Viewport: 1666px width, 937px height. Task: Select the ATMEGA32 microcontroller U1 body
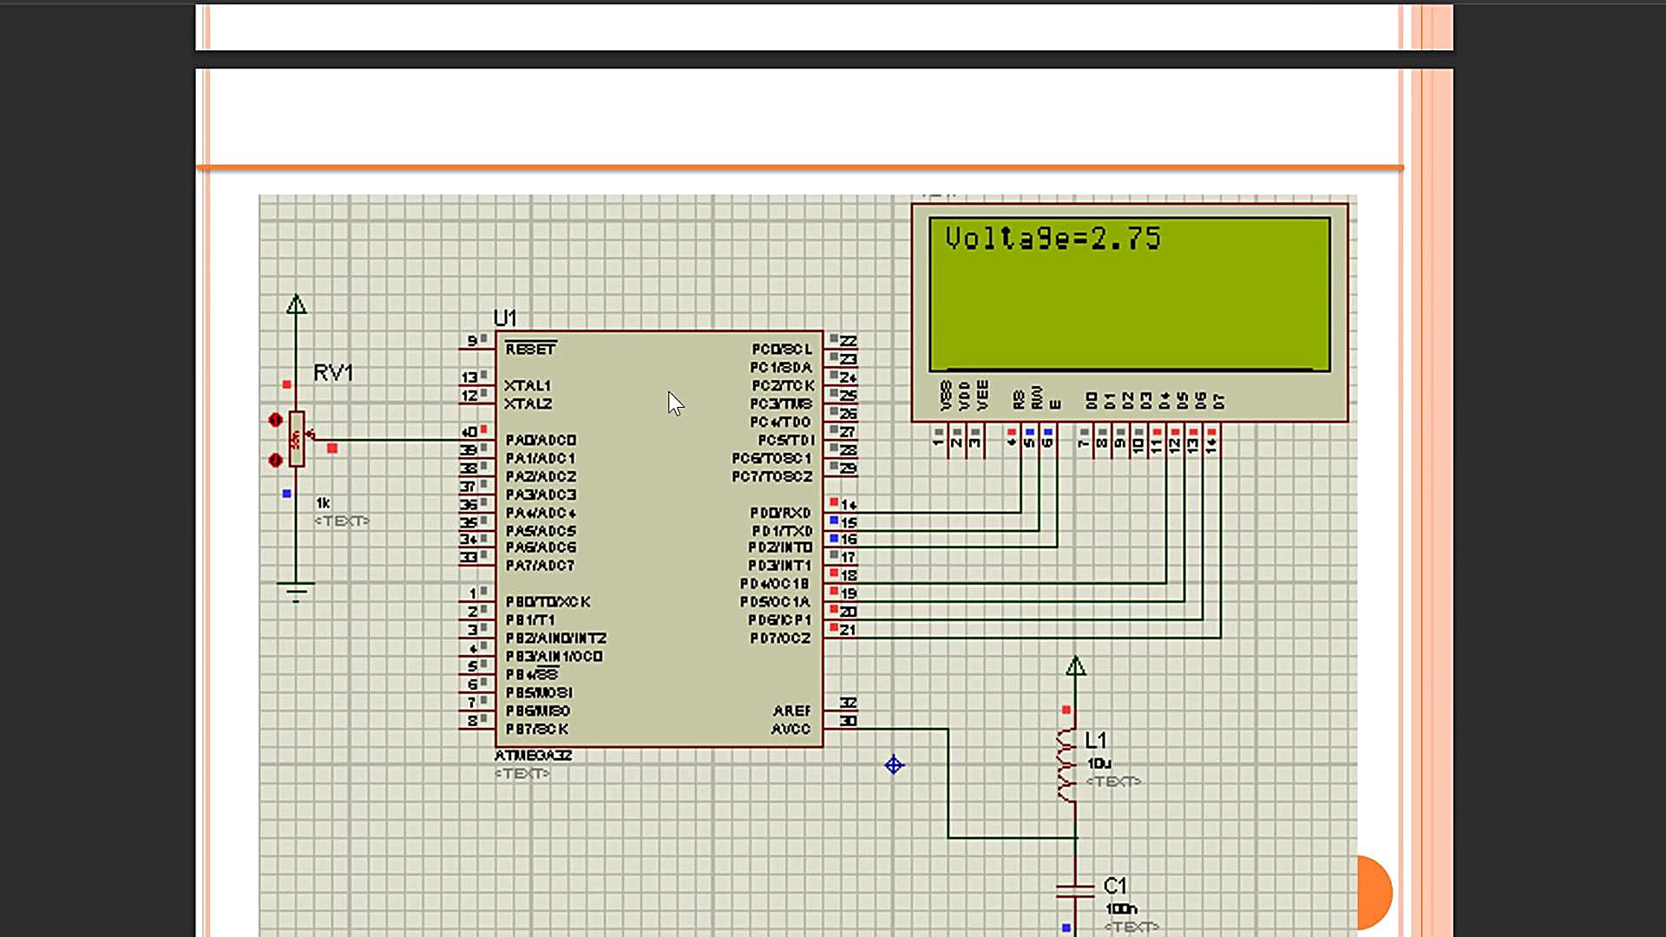pos(659,538)
